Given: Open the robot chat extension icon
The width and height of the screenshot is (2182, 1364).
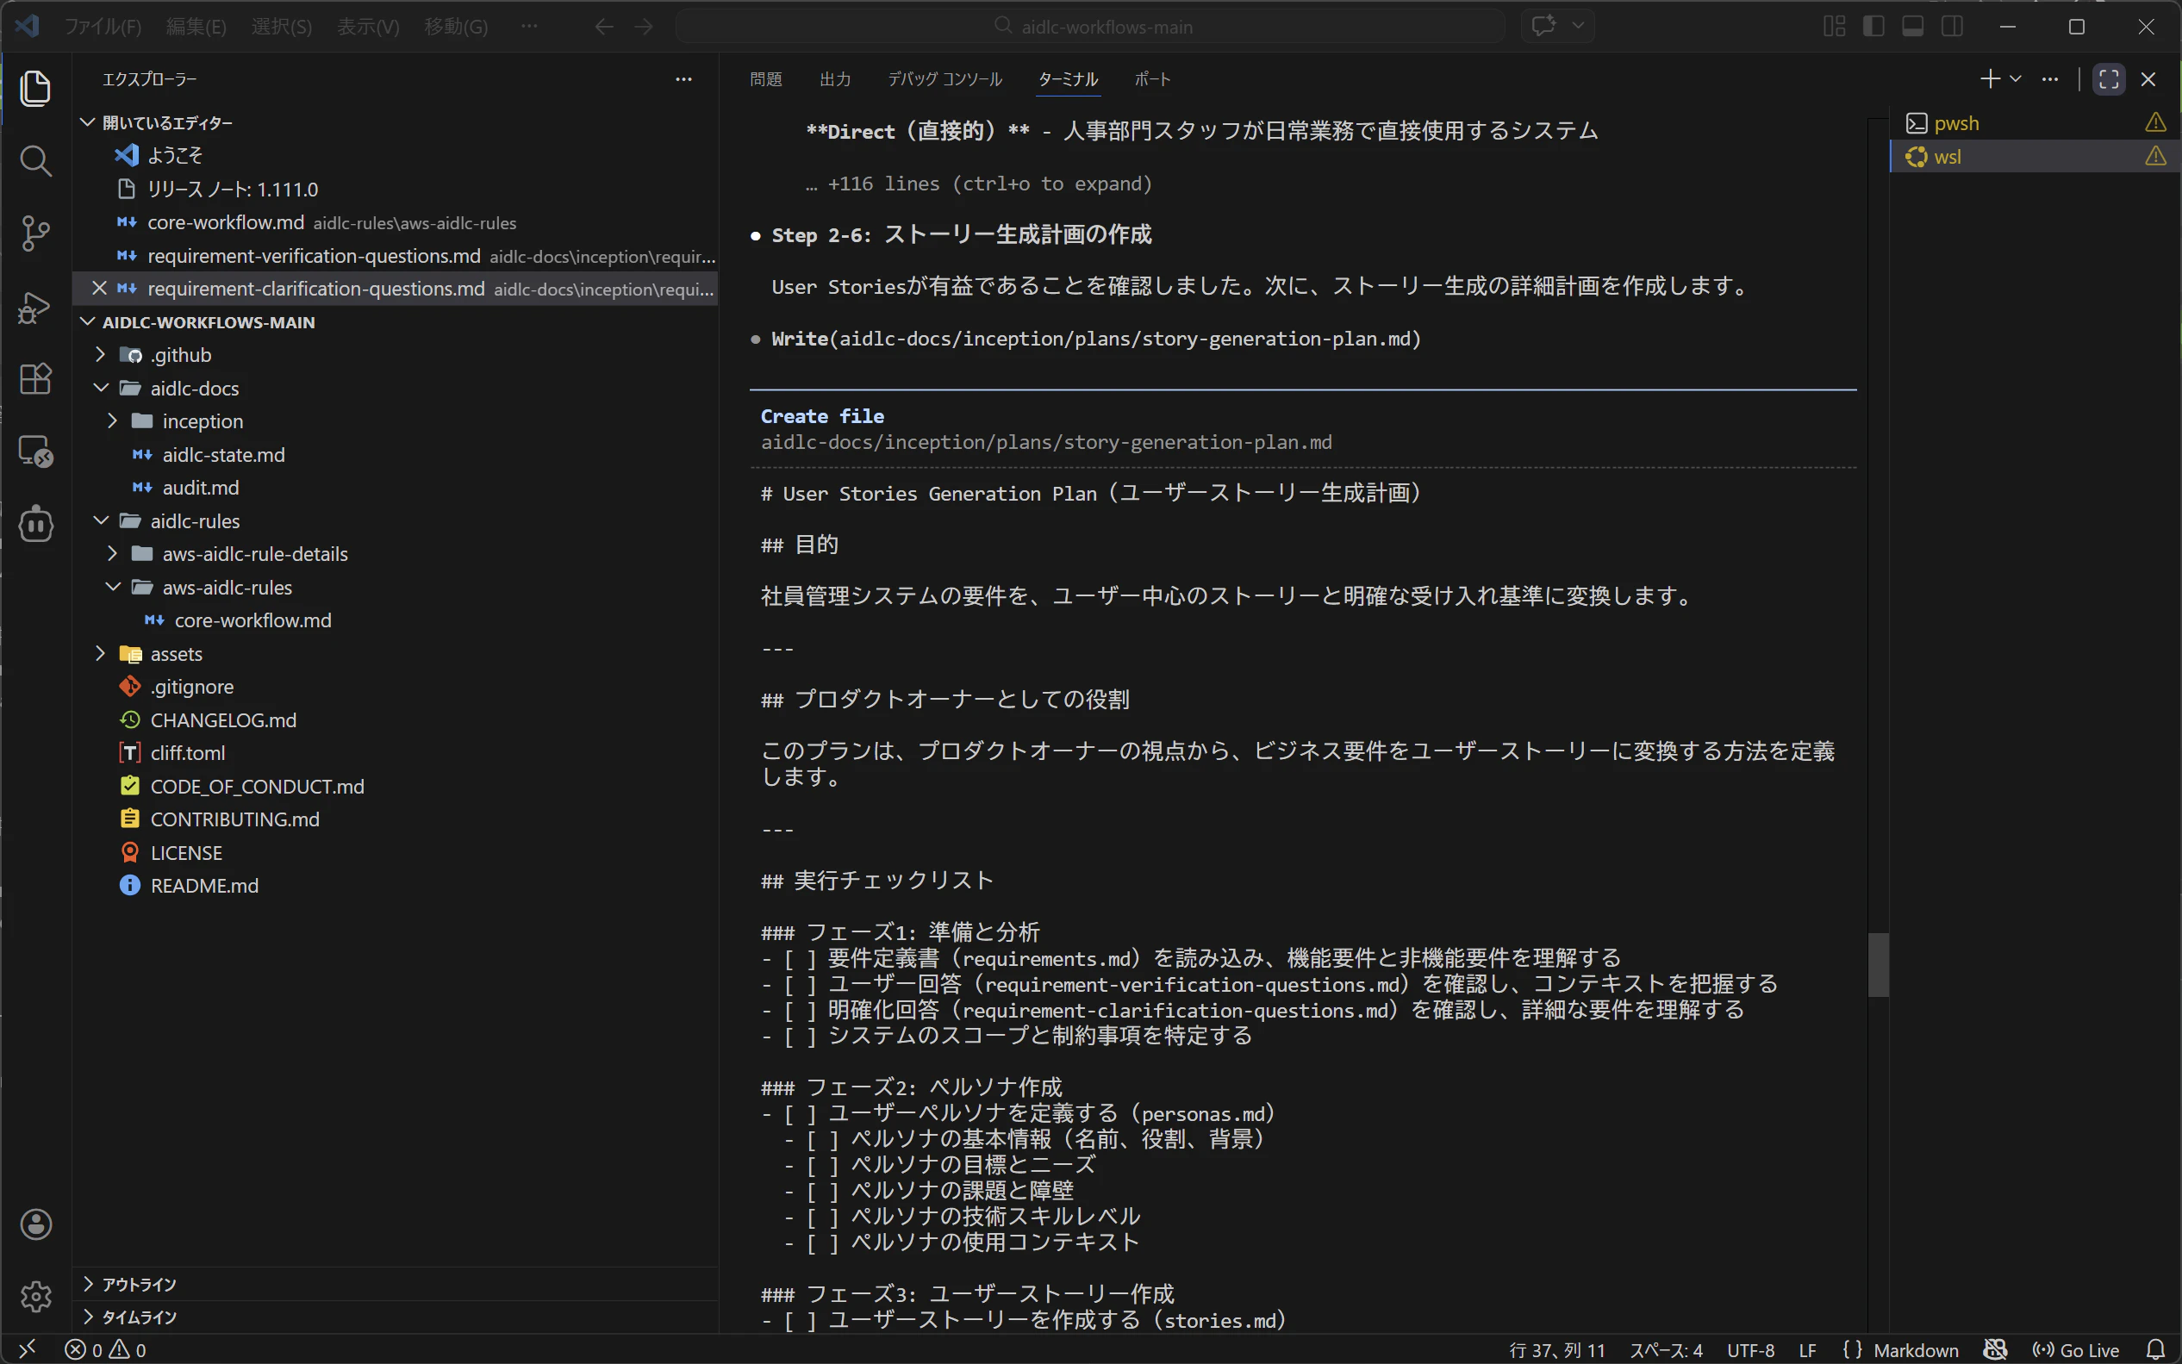Looking at the screenshot, I should 35,523.
